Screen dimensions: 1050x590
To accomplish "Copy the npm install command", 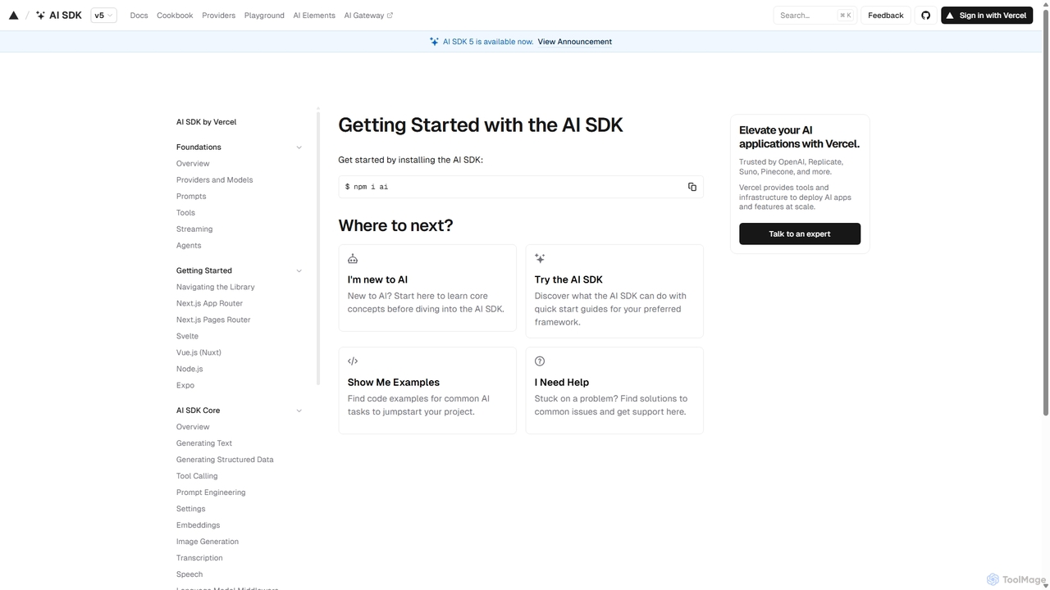I will (692, 187).
